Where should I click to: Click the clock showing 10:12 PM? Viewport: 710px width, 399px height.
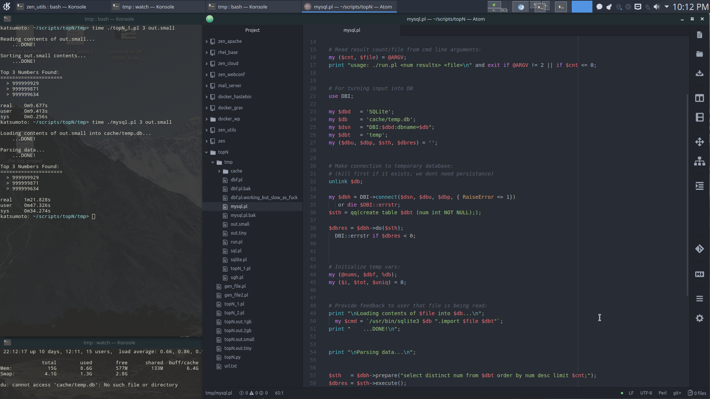(x=690, y=7)
